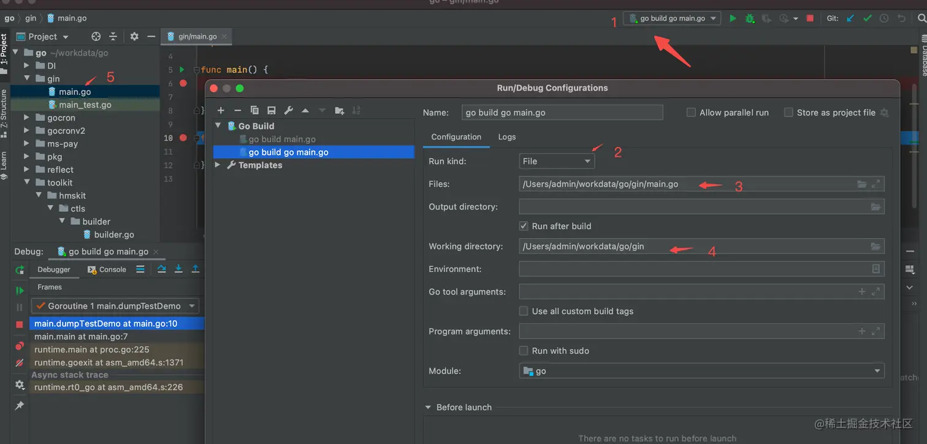Enable Store as project file checkbox

(788, 113)
